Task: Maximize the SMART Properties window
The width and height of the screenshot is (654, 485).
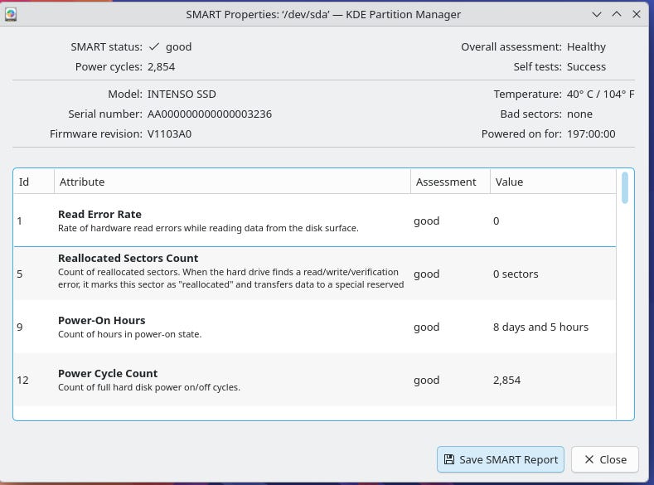Action: pos(617,14)
